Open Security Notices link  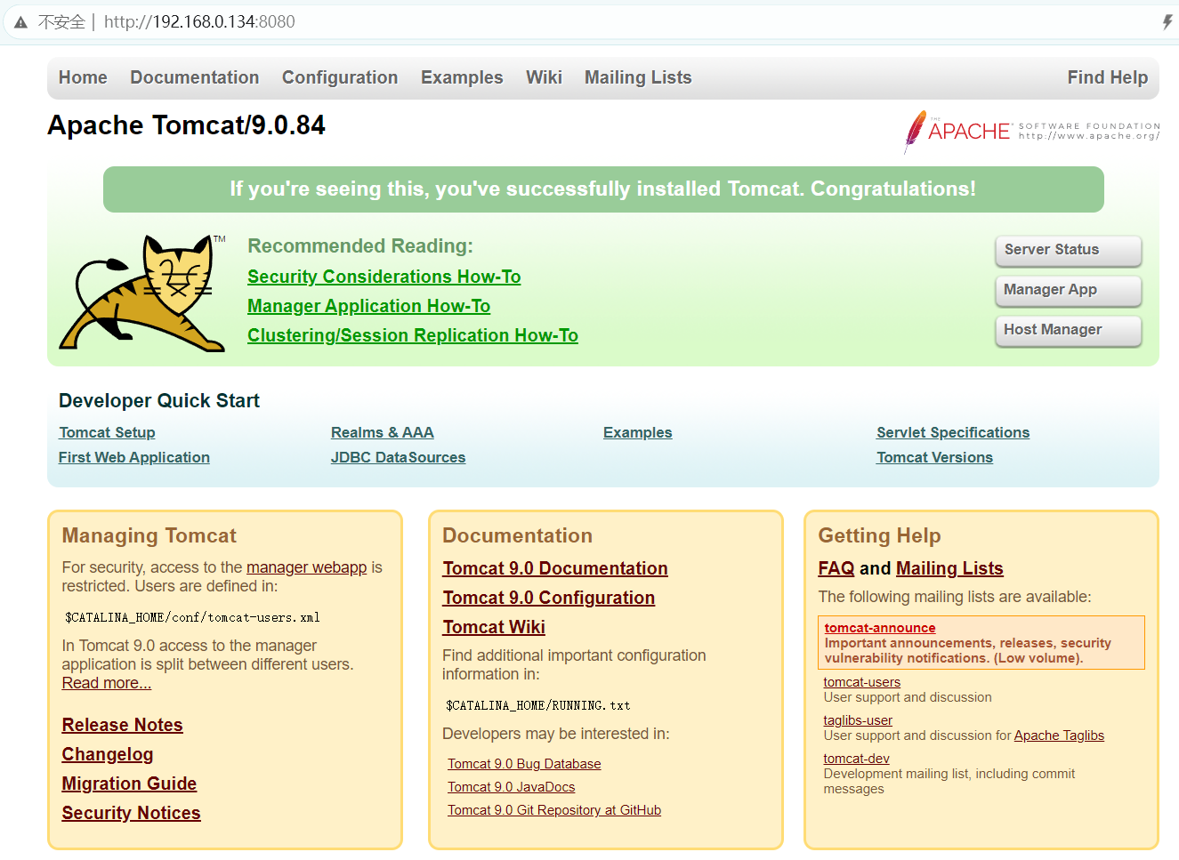pos(131,813)
